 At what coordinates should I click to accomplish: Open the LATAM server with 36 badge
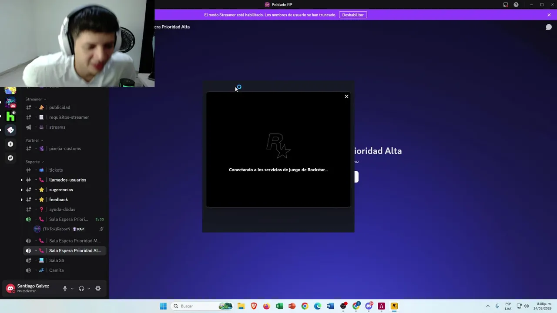click(10, 103)
